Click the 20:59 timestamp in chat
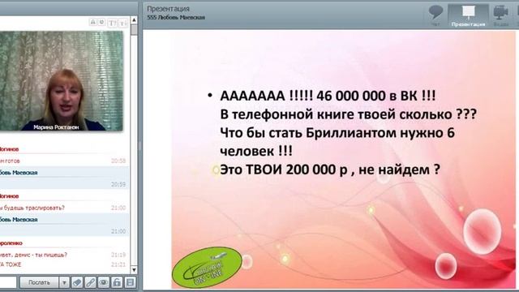This screenshot has width=519, height=292. pos(118,184)
